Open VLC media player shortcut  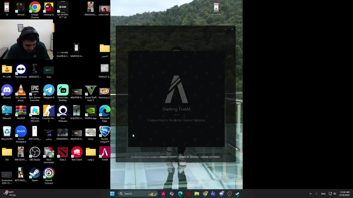pyautogui.click(x=21, y=93)
